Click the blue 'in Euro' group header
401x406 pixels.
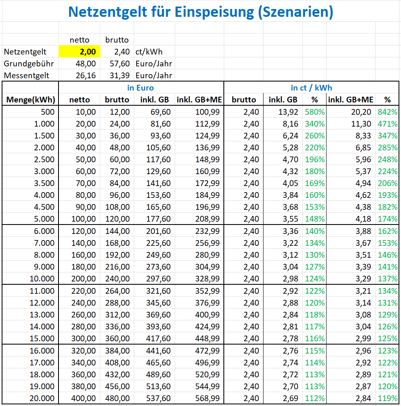tap(140, 88)
